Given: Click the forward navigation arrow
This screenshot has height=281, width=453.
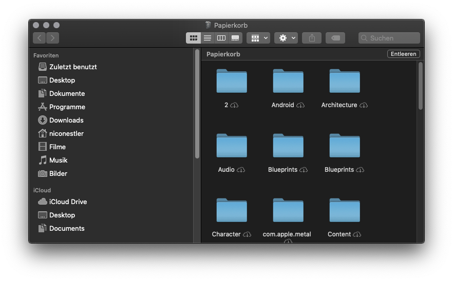Looking at the screenshot, I should 52,38.
